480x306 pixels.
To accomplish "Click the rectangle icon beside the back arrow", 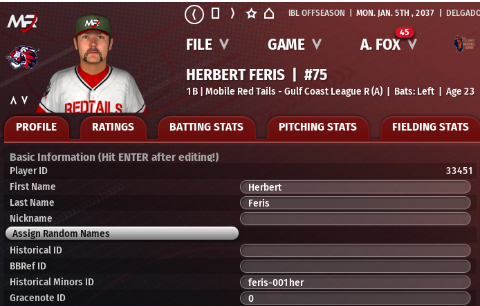I will (x=215, y=13).
